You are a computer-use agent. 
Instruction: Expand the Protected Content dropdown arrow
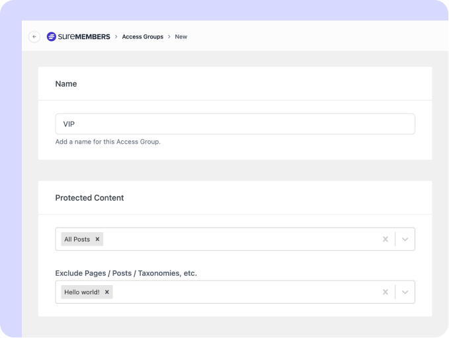pyautogui.click(x=405, y=239)
